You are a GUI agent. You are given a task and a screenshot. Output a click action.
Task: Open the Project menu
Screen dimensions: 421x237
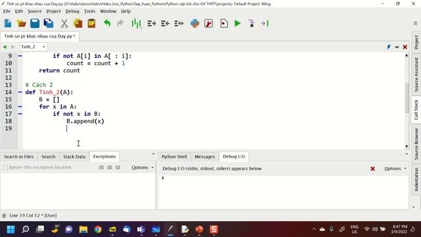tap(53, 11)
